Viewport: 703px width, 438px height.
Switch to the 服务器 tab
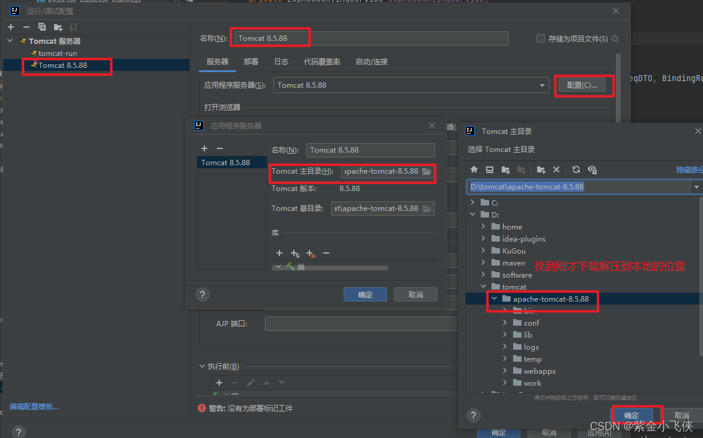coord(218,62)
